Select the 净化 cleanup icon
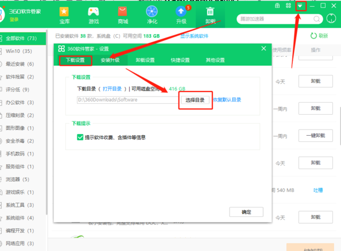Screen dimensions: 341x251 (x=152, y=14)
